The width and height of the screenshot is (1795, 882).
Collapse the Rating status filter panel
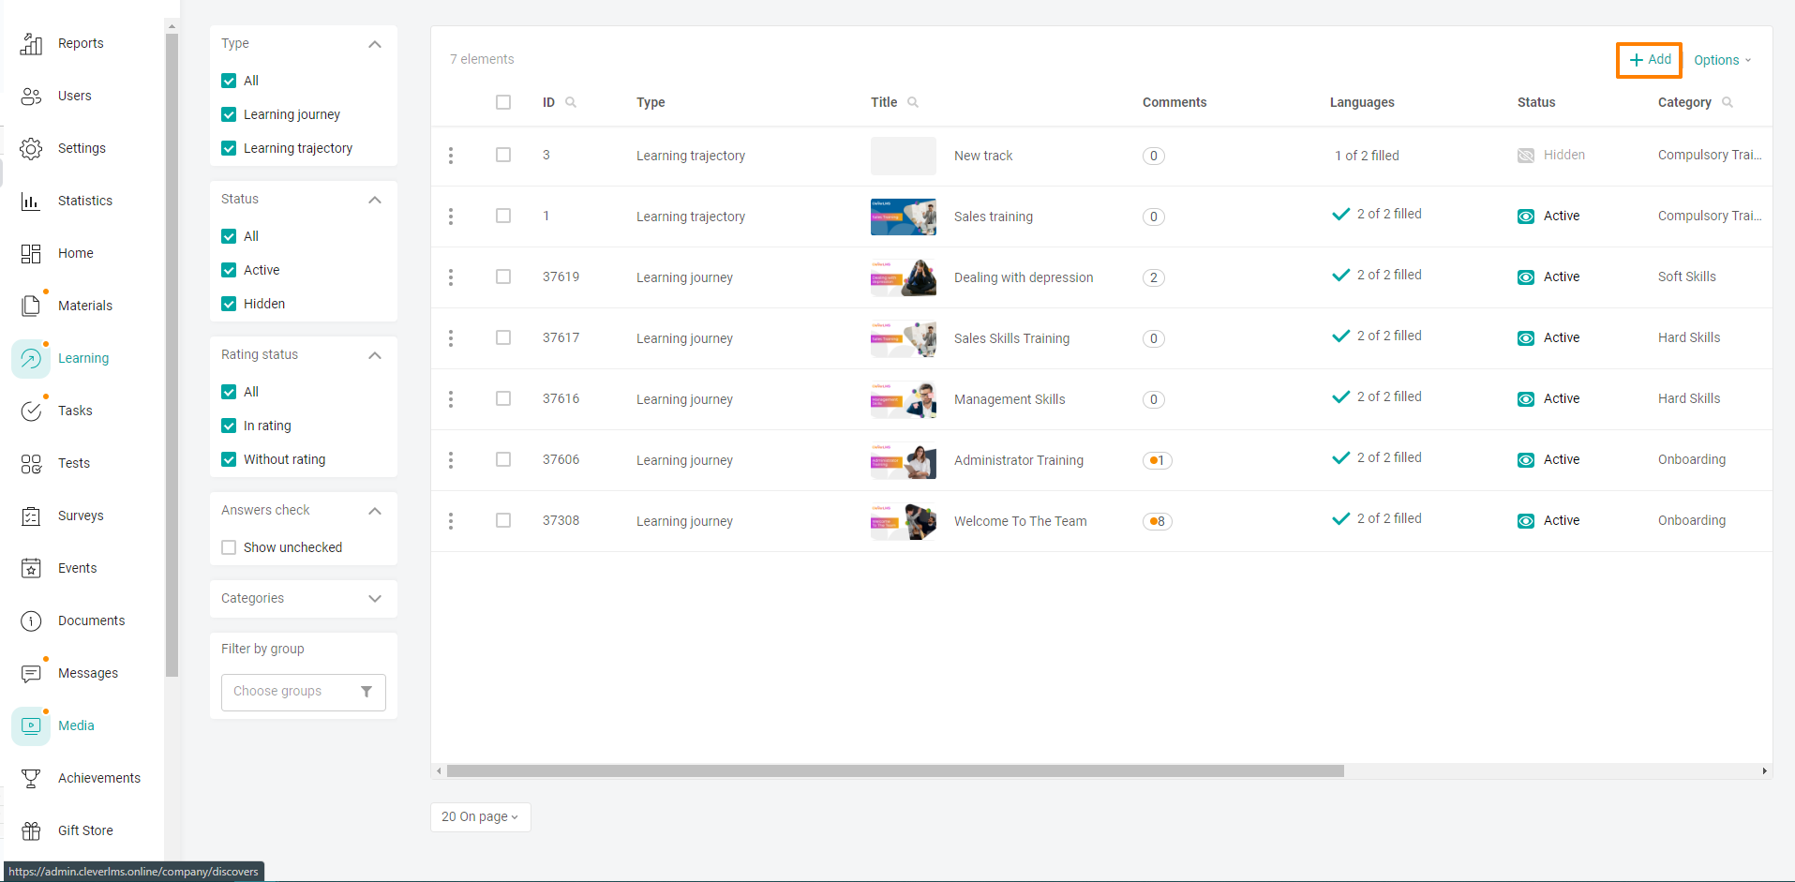coord(375,355)
